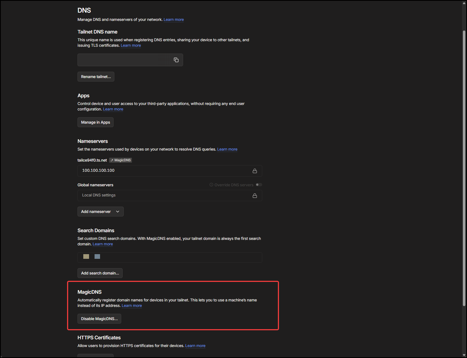The height and width of the screenshot is (358, 467).
Task: Open Learn more link in MagicDNS section
Action: pyautogui.click(x=132, y=306)
